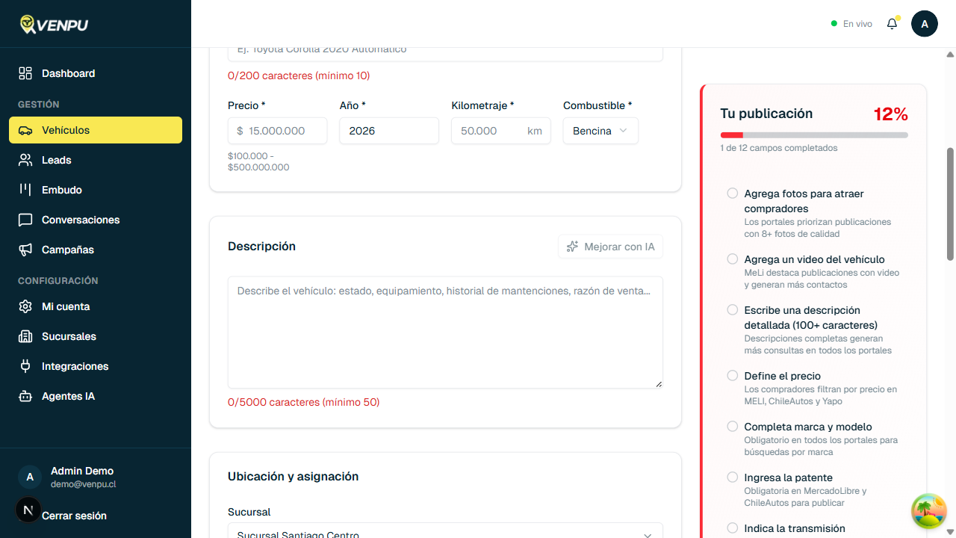Click the Leads people icon
The image size is (956, 538).
point(25,160)
